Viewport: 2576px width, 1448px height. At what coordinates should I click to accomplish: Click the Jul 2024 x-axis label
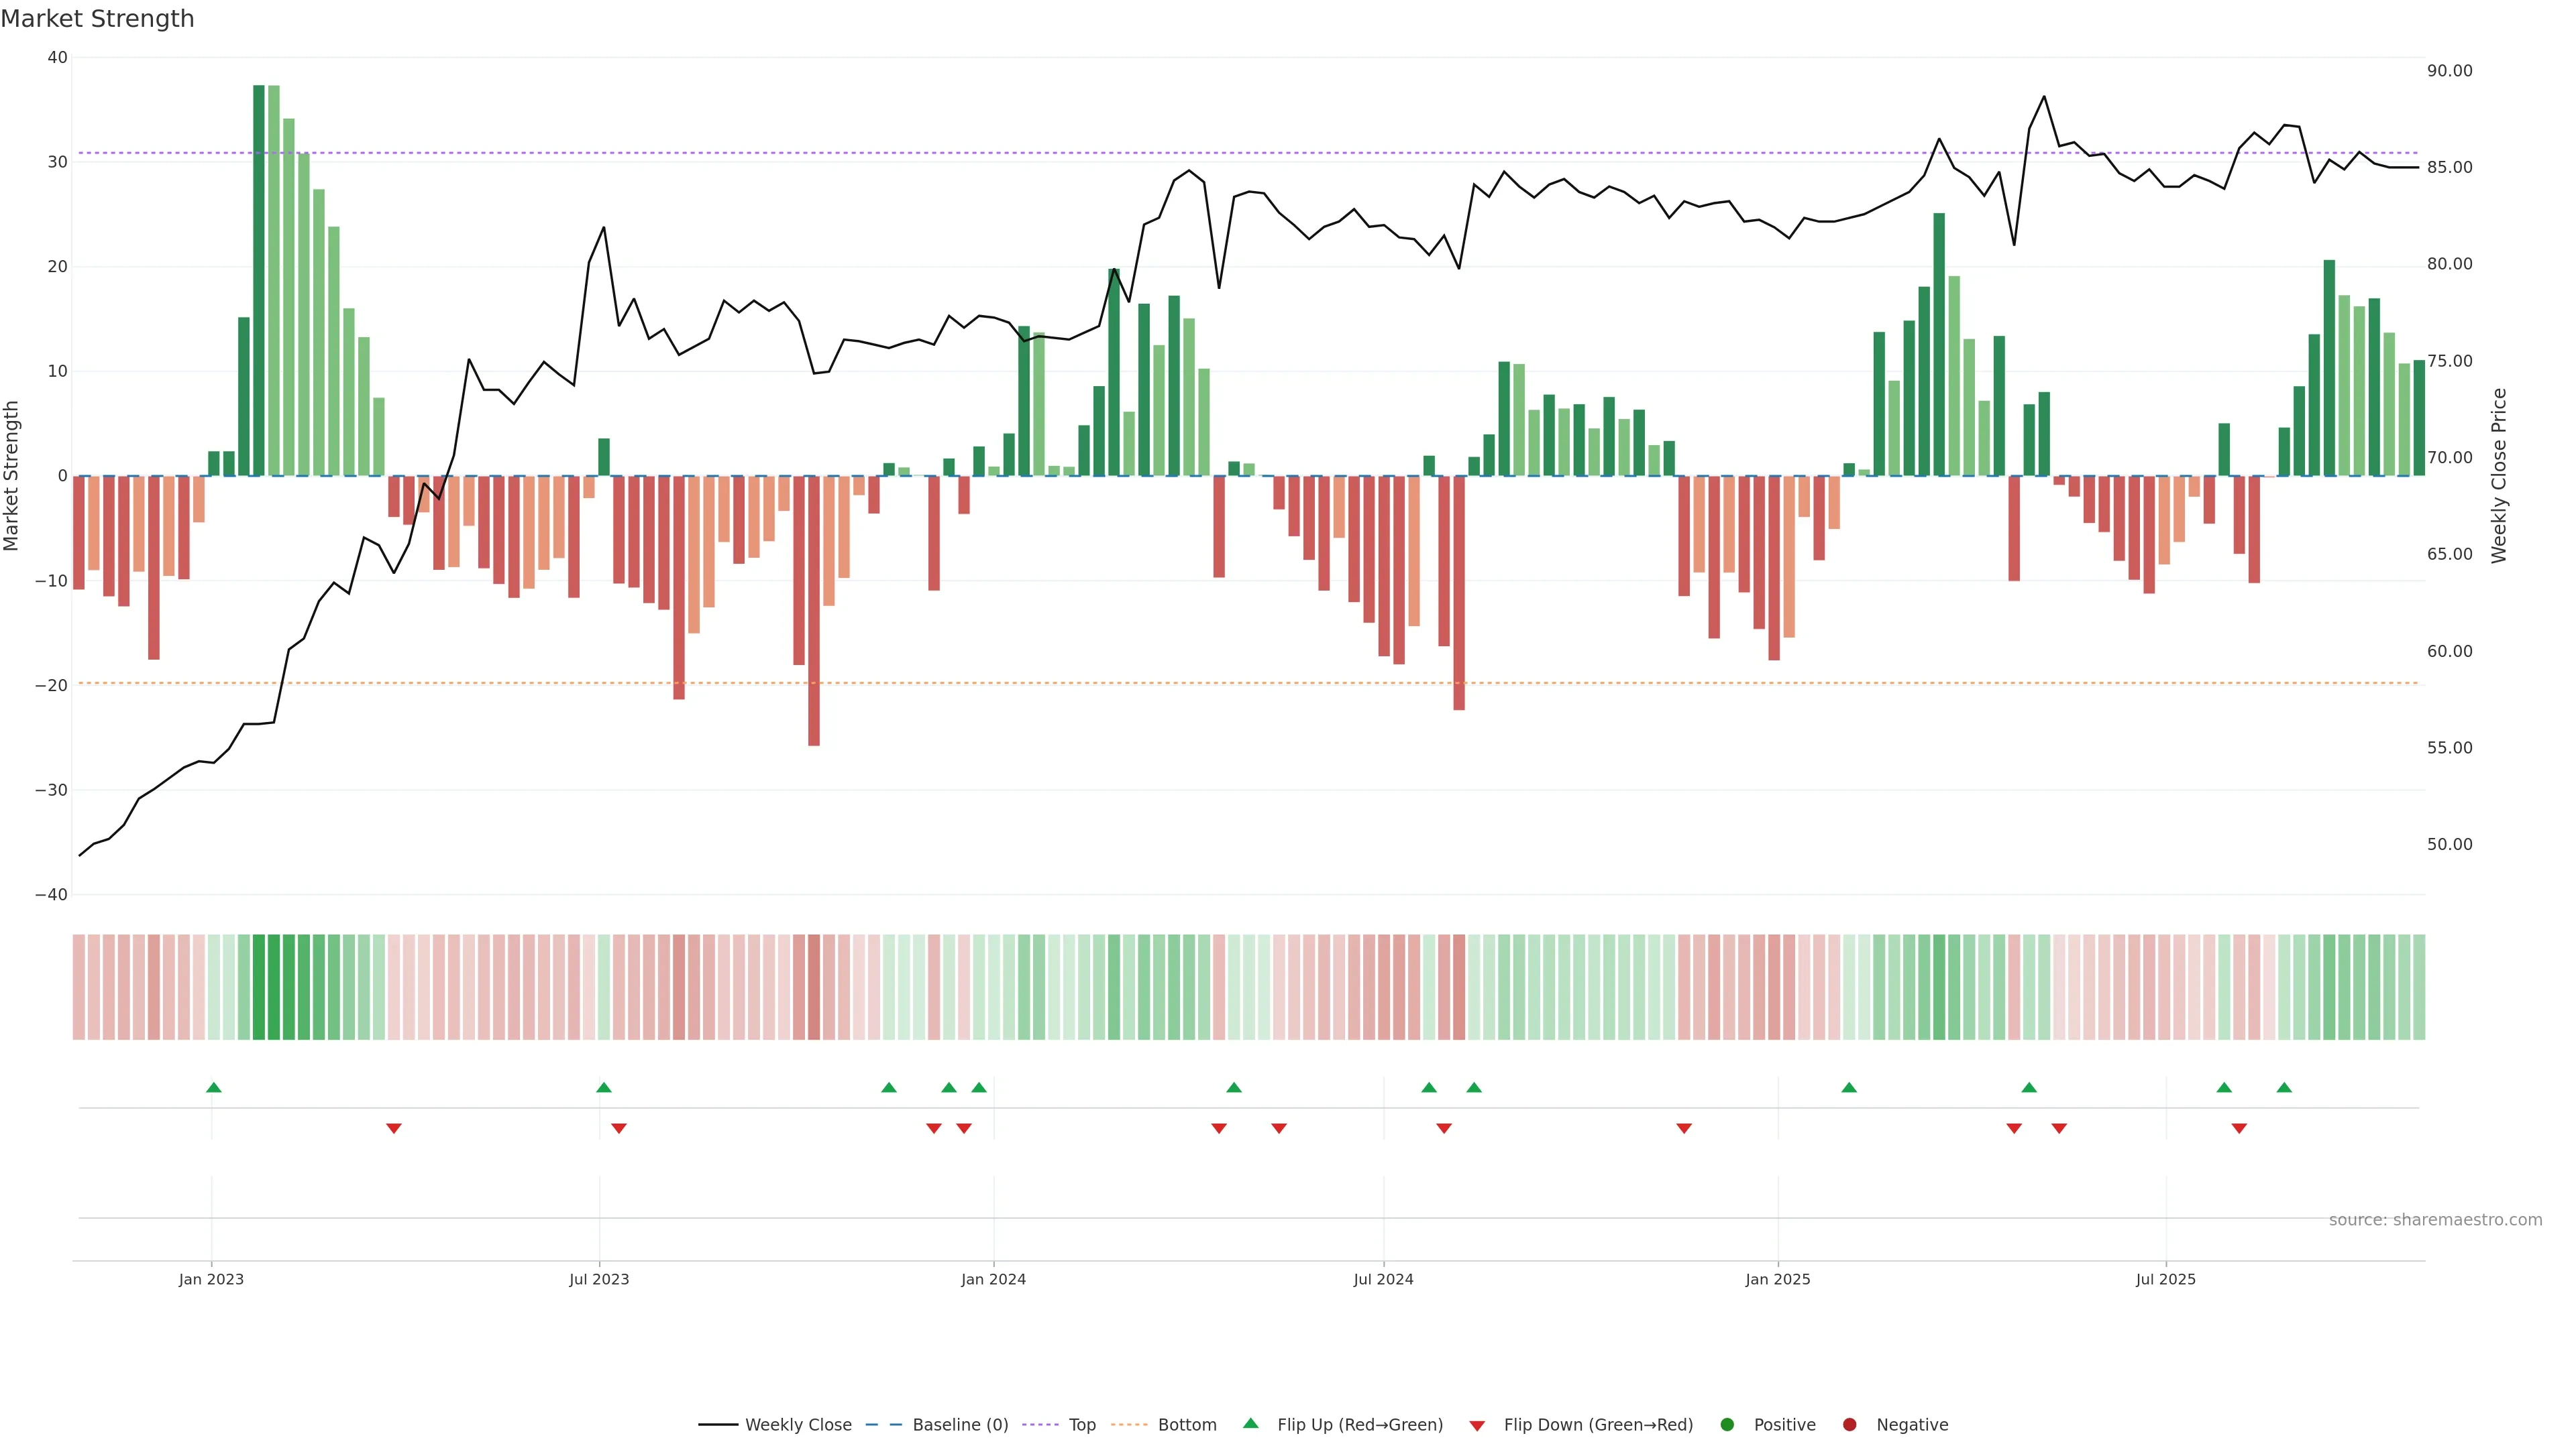[1383, 1279]
